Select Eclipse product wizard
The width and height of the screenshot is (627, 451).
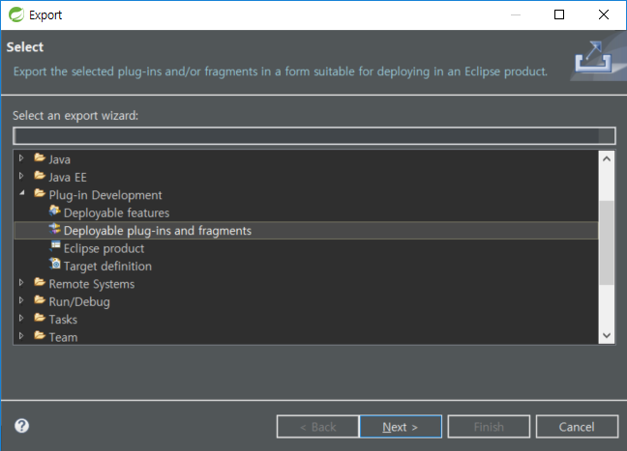point(104,248)
